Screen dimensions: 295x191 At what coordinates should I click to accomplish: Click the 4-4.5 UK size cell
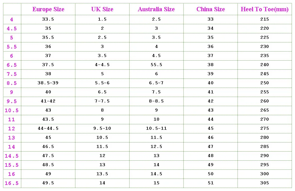102,65
